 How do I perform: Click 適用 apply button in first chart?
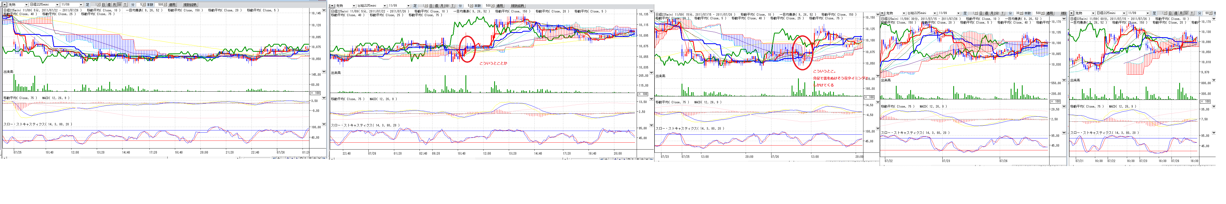(x=172, y=5)
